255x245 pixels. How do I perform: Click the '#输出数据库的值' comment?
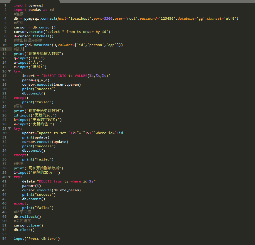(28, 40)
